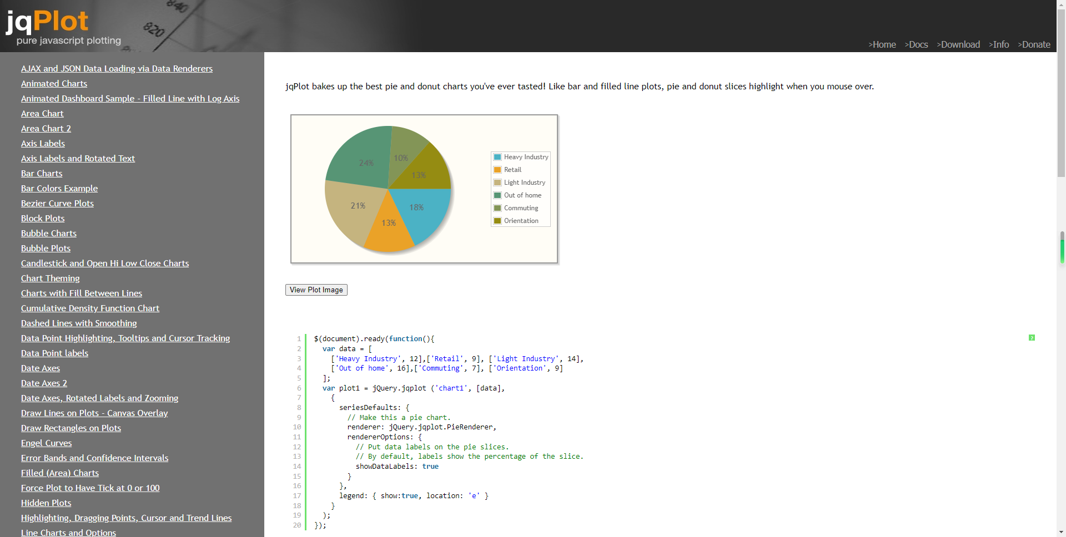
Task: Open Candlestick and Open Hi Low Close Charts
Action: [x=105, y=263]
